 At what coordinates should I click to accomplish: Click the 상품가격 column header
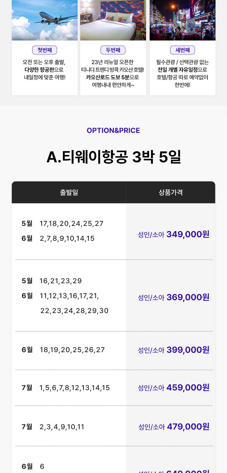[x=171, y=192]
